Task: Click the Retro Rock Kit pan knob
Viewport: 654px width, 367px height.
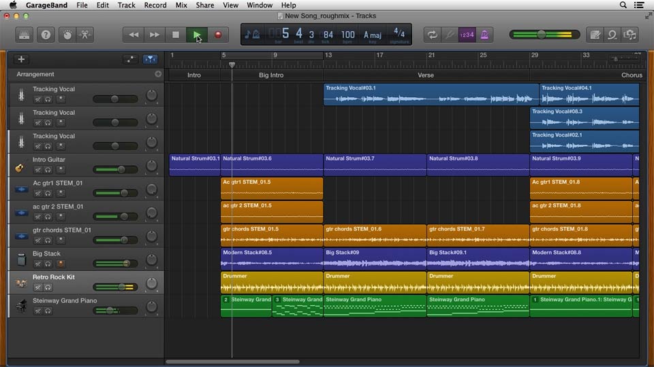Action: 151,283
